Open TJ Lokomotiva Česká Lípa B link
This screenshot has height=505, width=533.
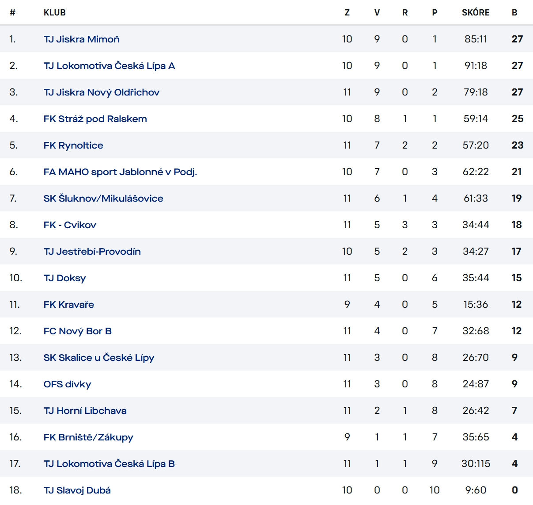(109, 464)
